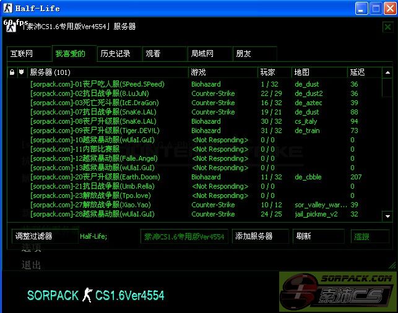Click the lock (password) column header icon

click(12, 72)
